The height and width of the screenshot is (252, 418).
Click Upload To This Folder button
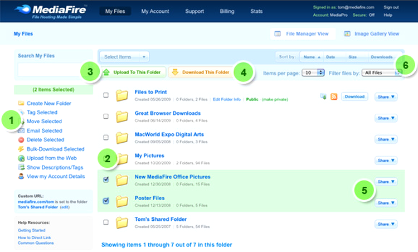133,72
